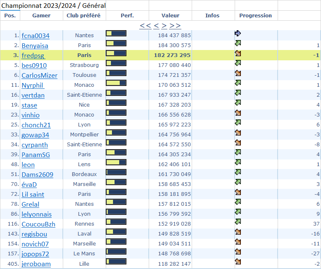
Task: Go to next page with > link
Action: [x=164, y=26]
